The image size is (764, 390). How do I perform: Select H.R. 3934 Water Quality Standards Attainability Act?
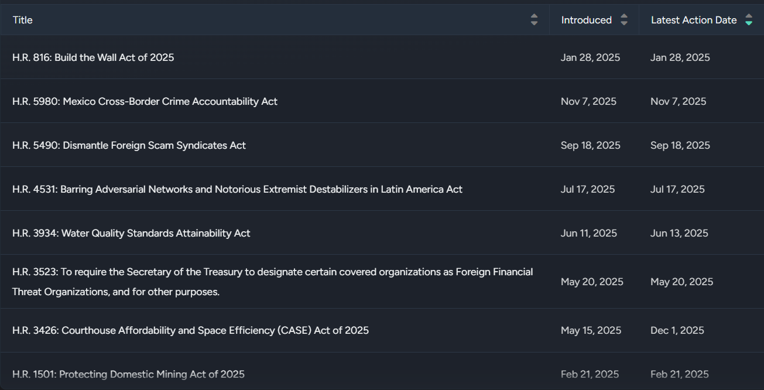pyautogui.click(x=131, y=233)
